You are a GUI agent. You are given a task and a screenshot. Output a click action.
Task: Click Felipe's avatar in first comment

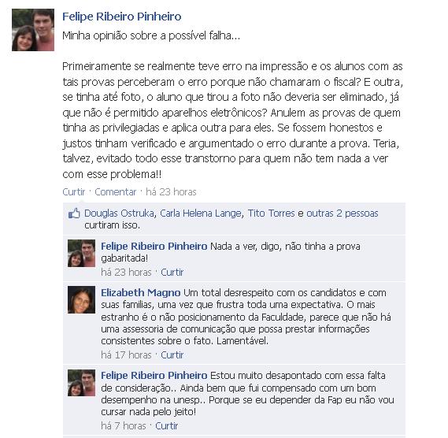tap(81, 254)
